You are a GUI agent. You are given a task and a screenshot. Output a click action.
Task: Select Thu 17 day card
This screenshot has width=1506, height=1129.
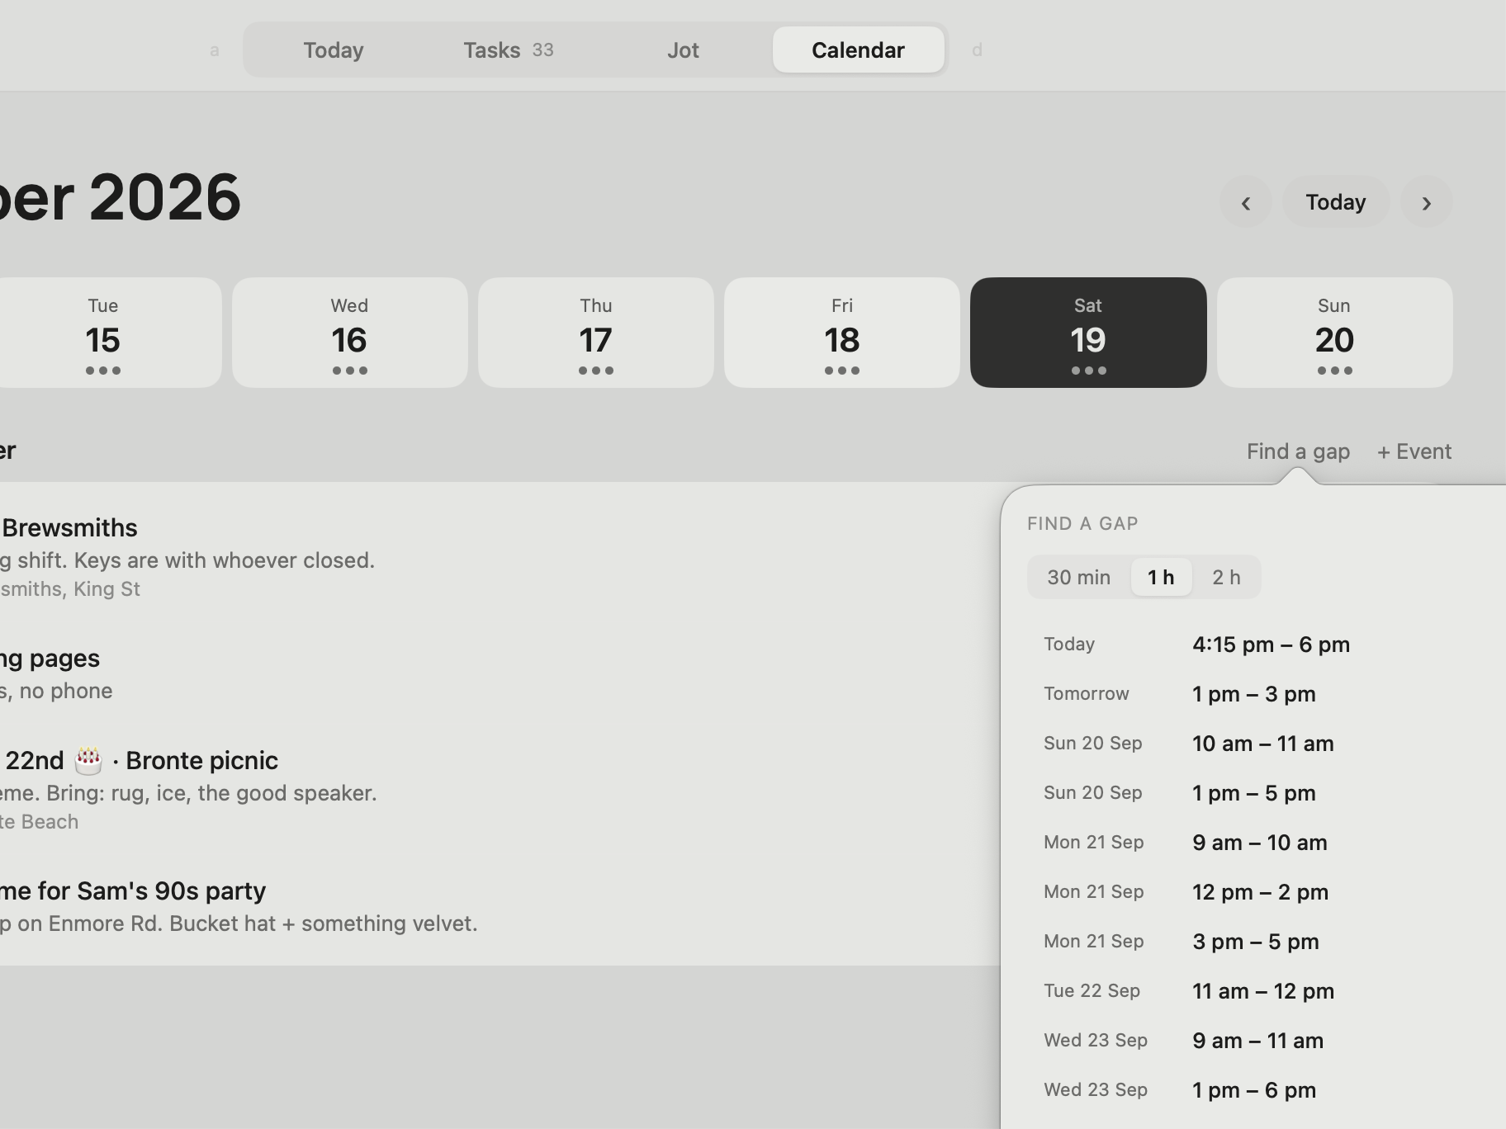click(595, 333)
